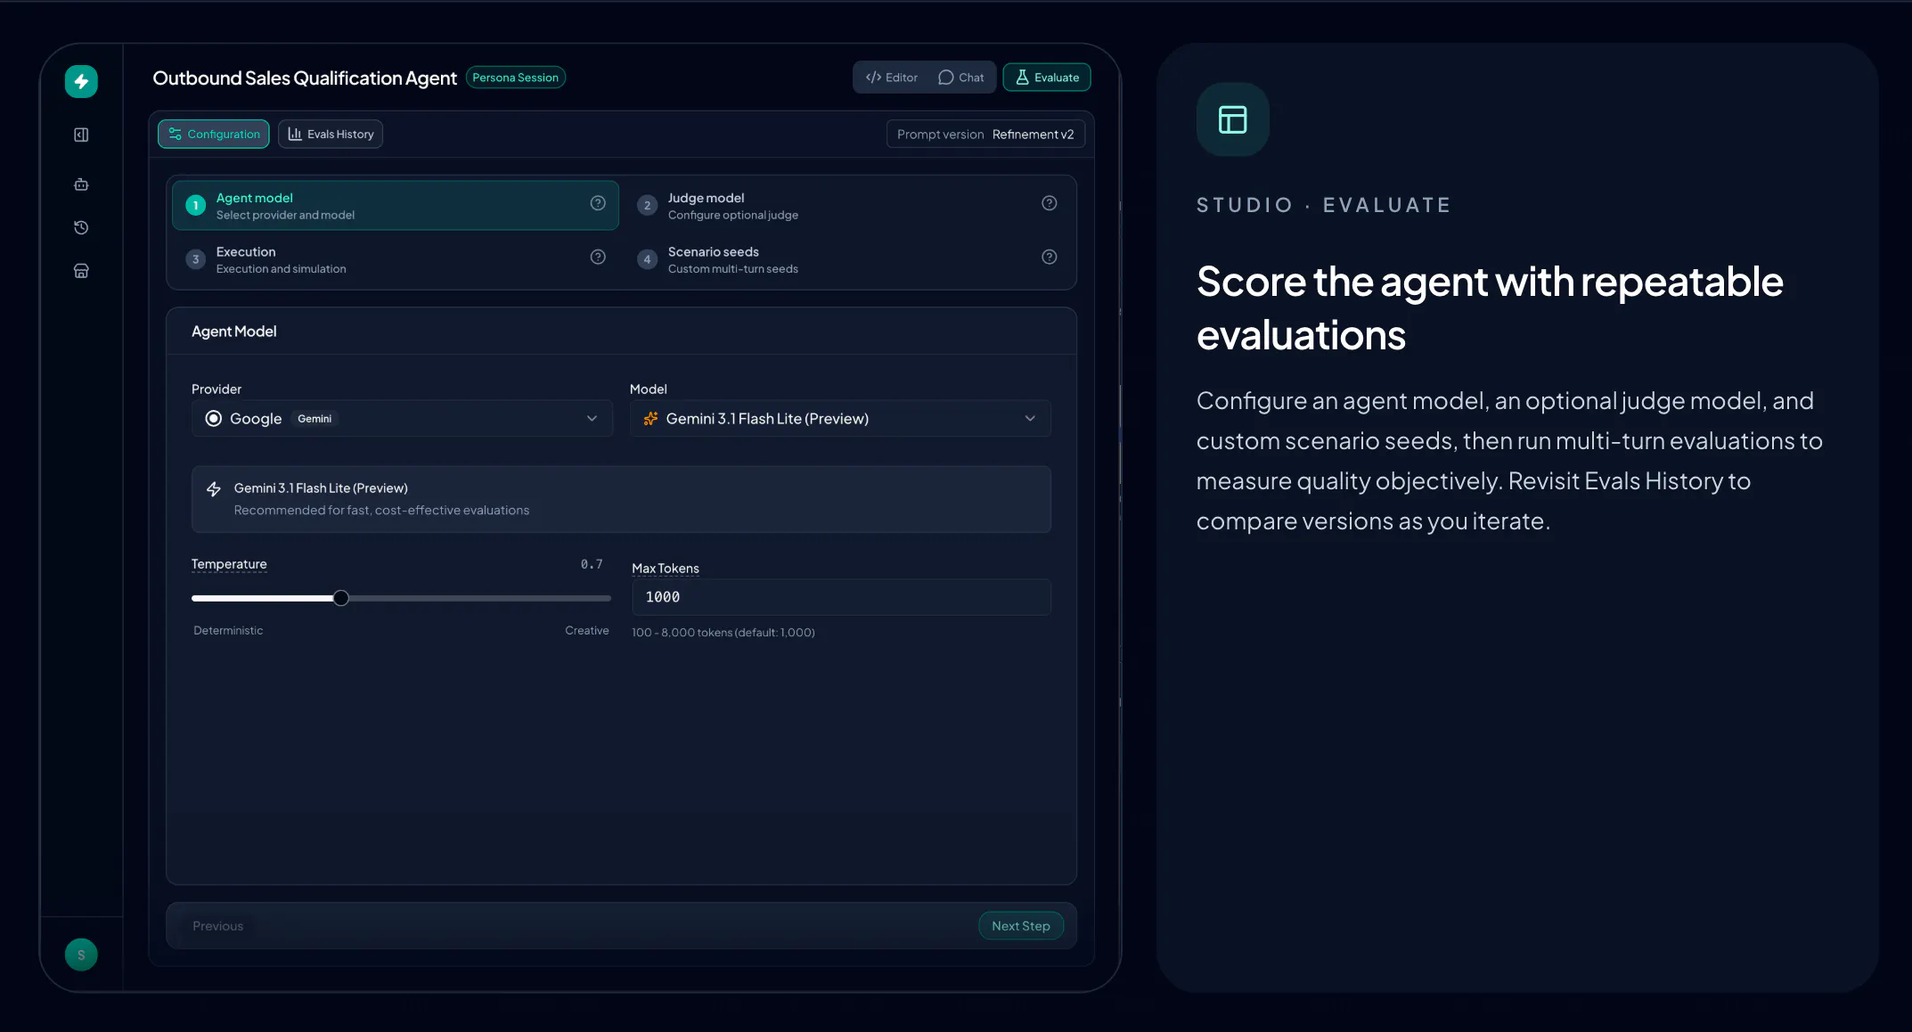Click the '100 - 8,000 tokens' hint text
This screenshot has width=1912, height=1032.
point(723,633)
